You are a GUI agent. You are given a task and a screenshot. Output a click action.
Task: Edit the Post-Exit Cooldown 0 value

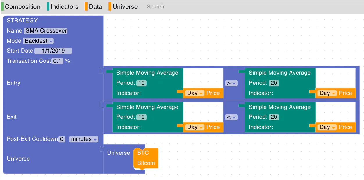[x=62, y=139]
